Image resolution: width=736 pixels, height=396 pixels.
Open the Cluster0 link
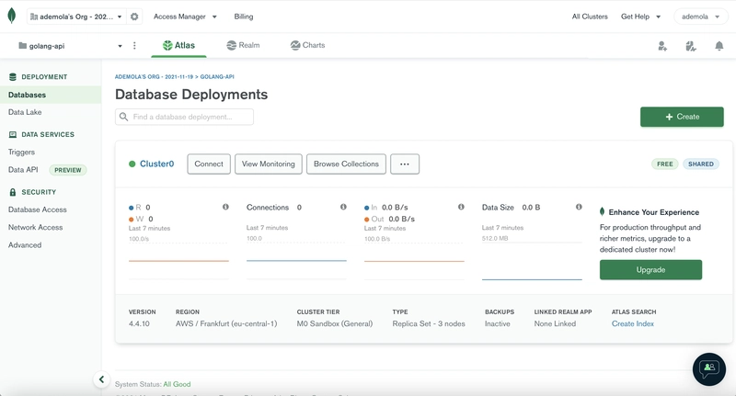(156, 164)
